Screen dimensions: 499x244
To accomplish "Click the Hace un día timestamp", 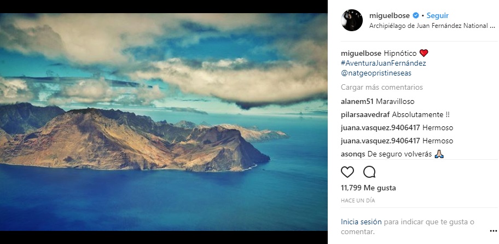I will [358, 201].
